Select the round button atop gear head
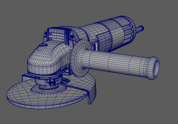This screenshot has width=178, height=124. click(x=43, y=45)
